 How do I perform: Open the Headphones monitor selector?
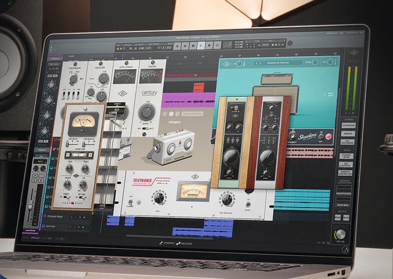344,193
